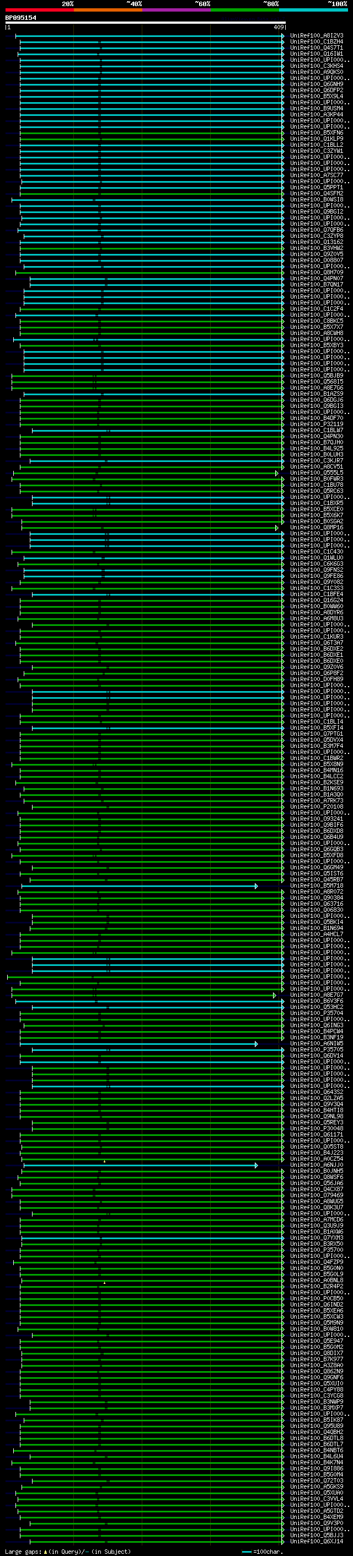353x1556 pixels.
Task: Open hit UniRef100_Q5BJB9
Action: point(316,376)
